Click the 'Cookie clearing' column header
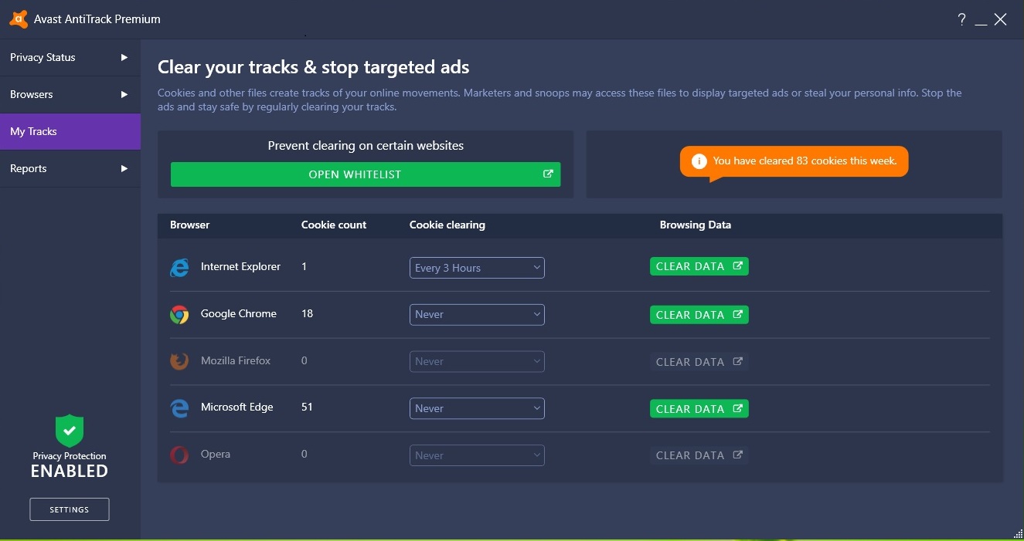Viewport: 1024px width, 541px height. pos(447,225)
